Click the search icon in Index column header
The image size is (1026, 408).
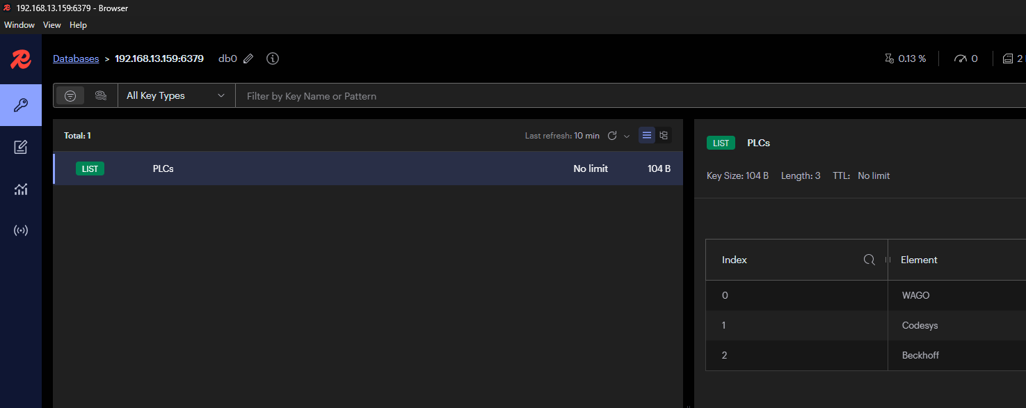(869, 260)
